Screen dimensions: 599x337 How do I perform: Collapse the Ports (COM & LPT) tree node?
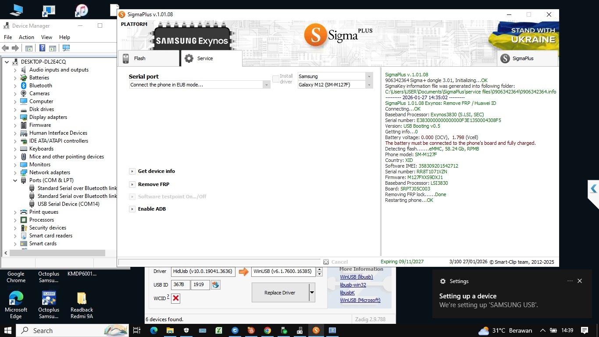(15, 180)
